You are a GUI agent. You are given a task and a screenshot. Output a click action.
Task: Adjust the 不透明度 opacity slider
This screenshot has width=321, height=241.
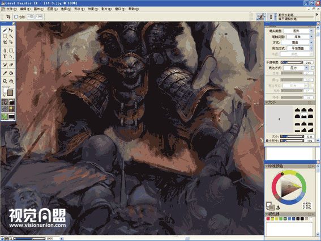(x=292, y=62)
